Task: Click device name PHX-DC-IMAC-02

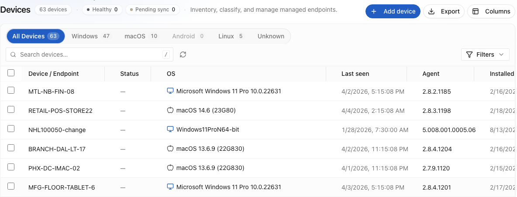Action: tap(55, 168)
